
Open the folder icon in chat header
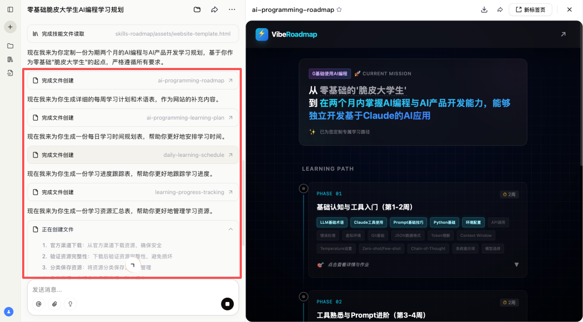click(197, 10)
